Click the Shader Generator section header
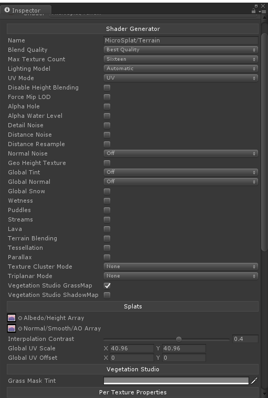Screen dimensions: 268x398 [133, 29]
